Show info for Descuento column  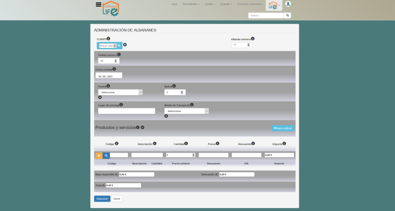[253, 143]
